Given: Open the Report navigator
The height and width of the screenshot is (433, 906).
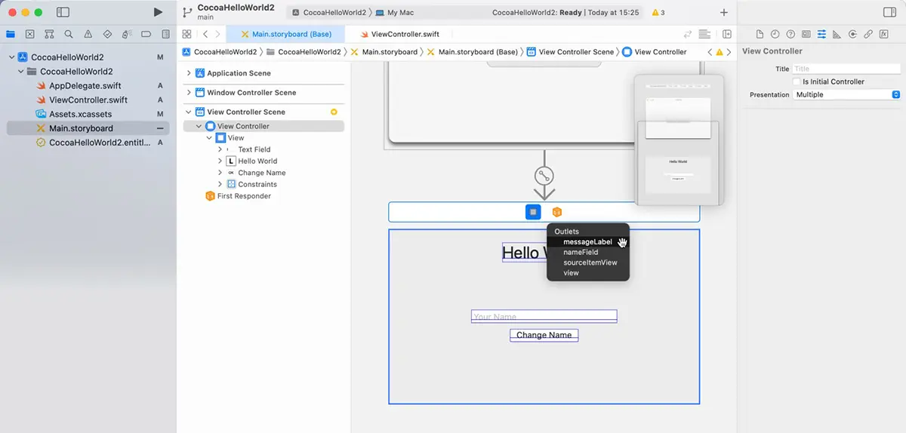Looking at the screenshot, I should tap(166, 34).
